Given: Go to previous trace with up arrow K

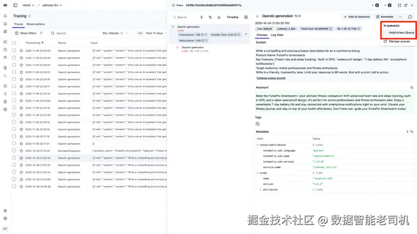Looking at the screenshot, I should (x=375, y=5).
